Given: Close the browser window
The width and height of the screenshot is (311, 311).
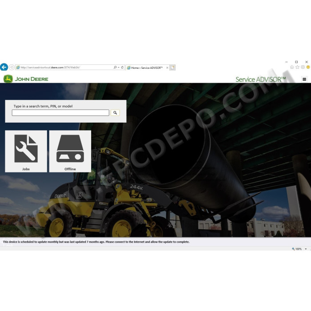Looking at the screenshot, I should tap(307, 62).
